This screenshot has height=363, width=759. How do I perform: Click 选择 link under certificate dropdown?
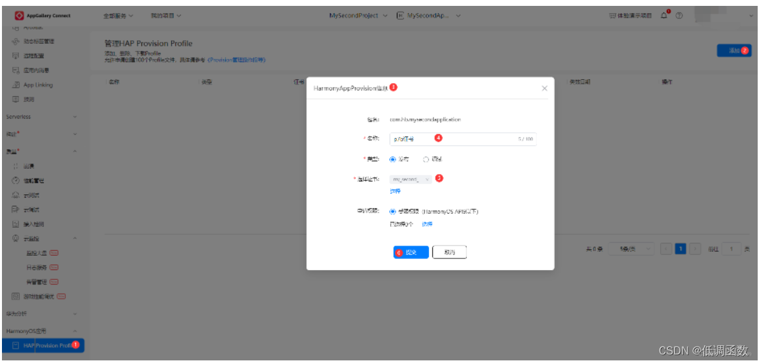tap(395, 192)
